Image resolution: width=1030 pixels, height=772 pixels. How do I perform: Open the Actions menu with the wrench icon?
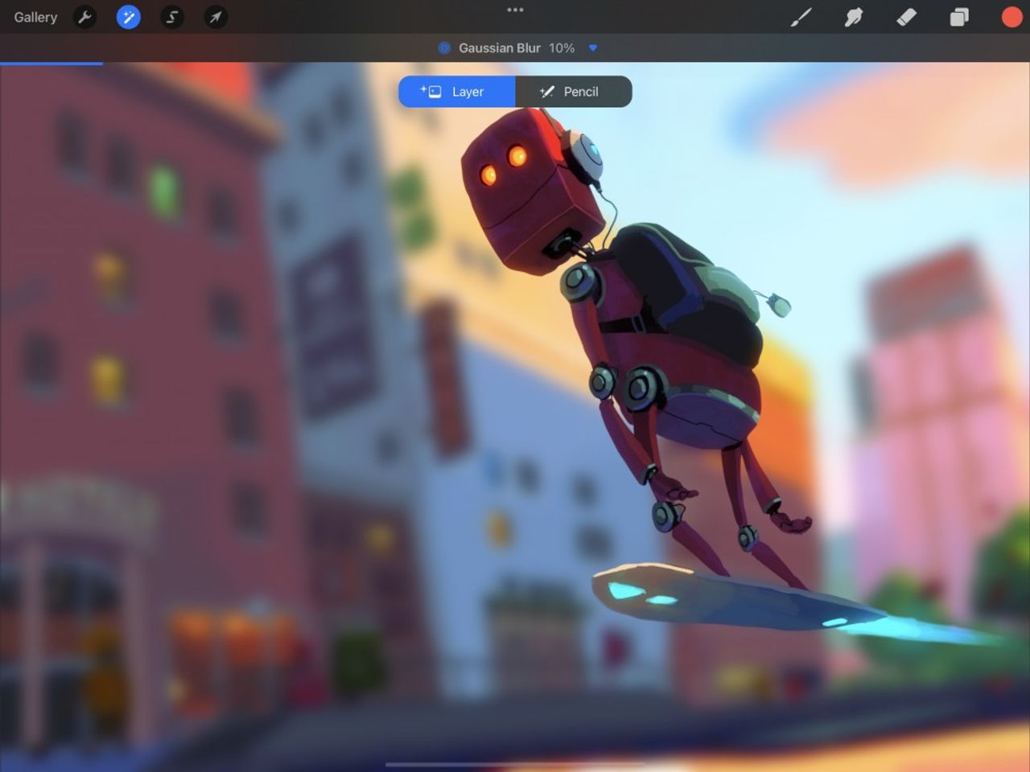tap(84, 17)
